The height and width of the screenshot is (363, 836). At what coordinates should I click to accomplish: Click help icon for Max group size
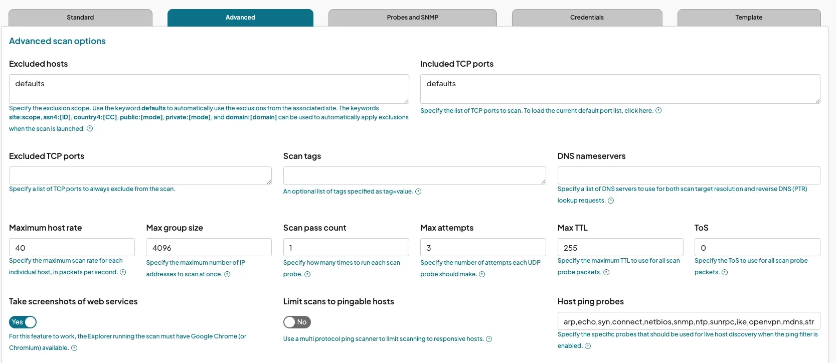tap(227, 274)
